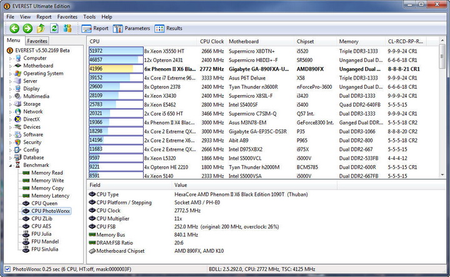Viewport: 450px width, 277px height.
Task: Toggle the PhotoWorxx status bar checkbox
Action: 7,269
